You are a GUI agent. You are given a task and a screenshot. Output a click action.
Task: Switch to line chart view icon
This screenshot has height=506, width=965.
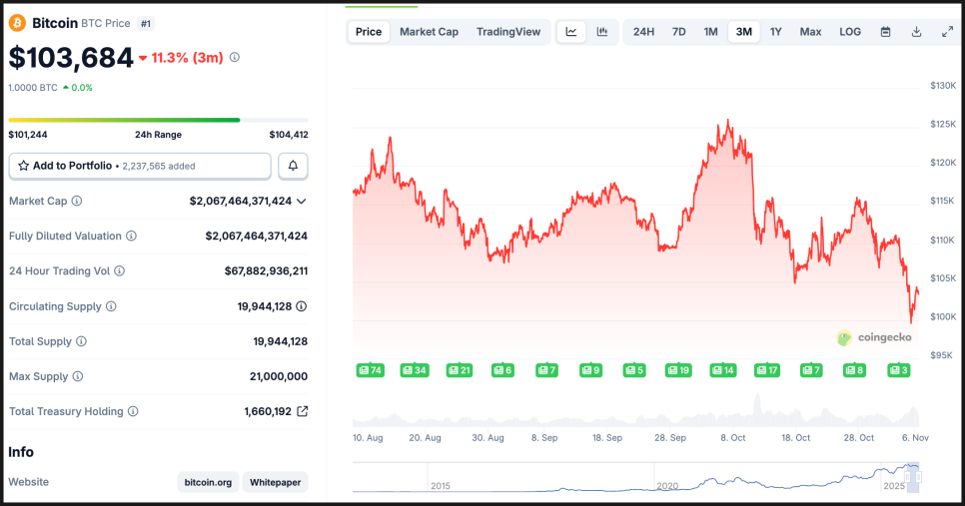pos(571,32)
